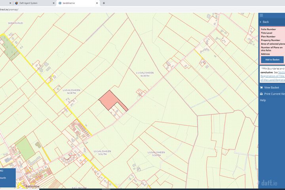Screen dimensions: 285x190
Task: Open the hamburger menu in the side panel
Action: pos(261,15)
